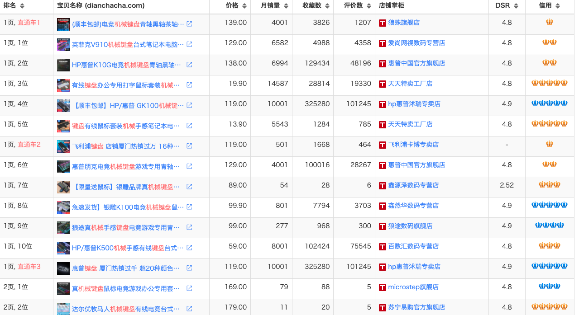The height and width of the screenshot is (315, 579).
Task: Click Tmall icon beside 鑫源泽数码专营店
Action: click(x=383, y=186)
